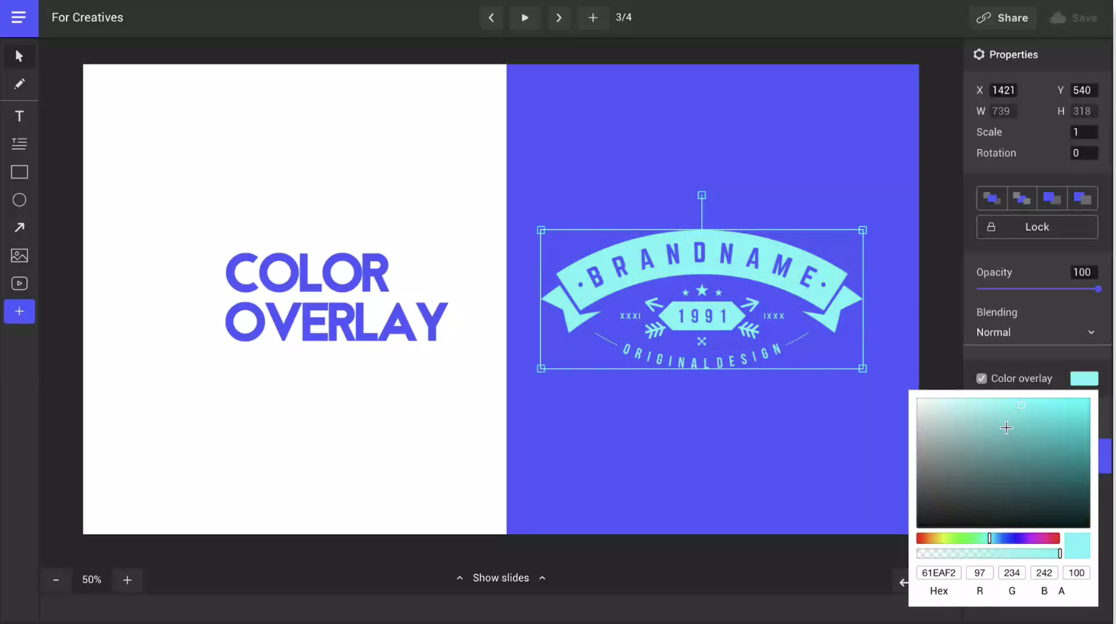The image size is (1116, 624).
Task: Go to previous slide
Action: [x=491, y=18]
